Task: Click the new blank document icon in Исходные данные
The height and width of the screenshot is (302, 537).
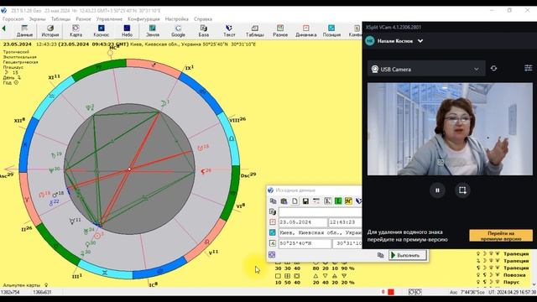Action: (295, 201)
